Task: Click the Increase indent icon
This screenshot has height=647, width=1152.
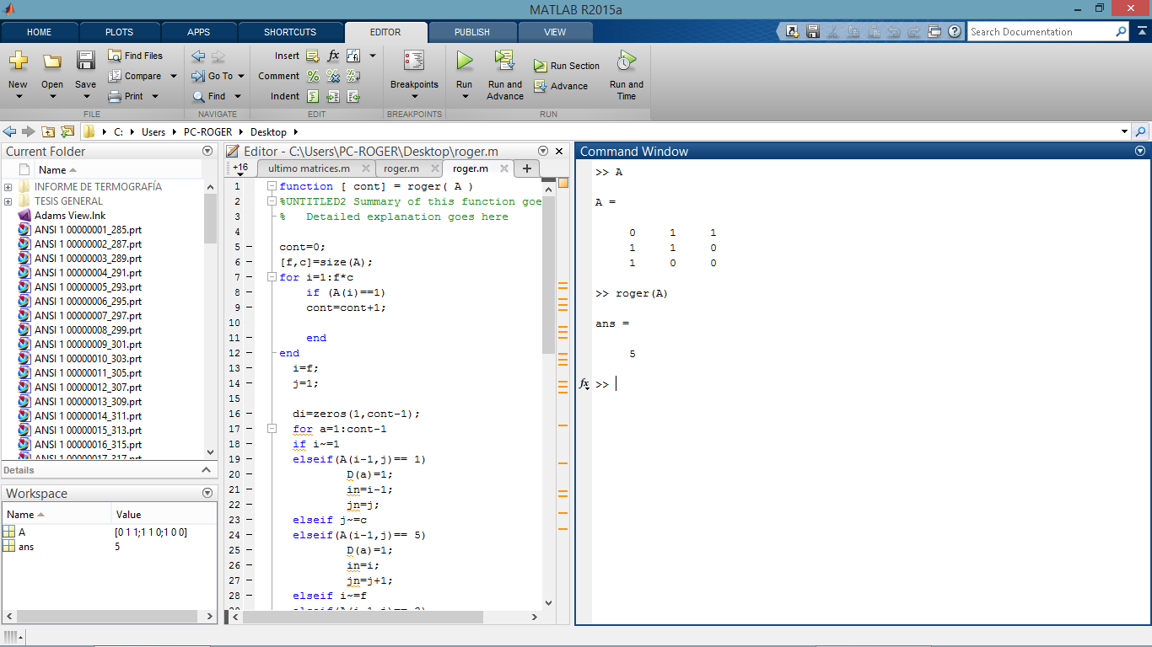Action: [333, 96]
